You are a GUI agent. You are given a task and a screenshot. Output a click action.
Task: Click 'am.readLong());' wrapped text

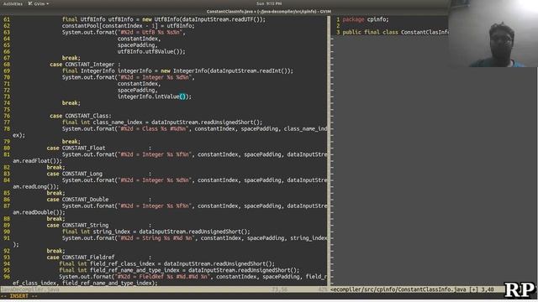point(35,186)
